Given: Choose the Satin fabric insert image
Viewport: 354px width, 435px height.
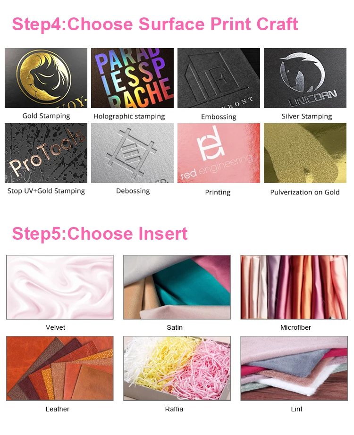Looking at the screenshot, I should tap(177, 287).
